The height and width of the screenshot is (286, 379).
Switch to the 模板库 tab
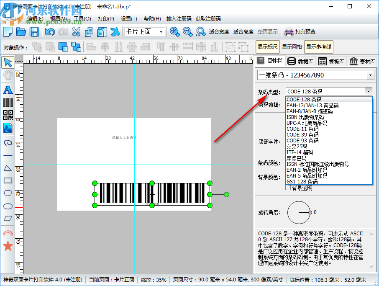tap(331, 62)
